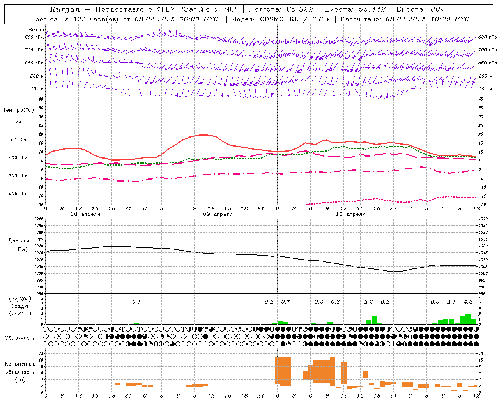Viewport: 499px width, 399px height.
Task: Click the precipitation value "2.2"
Action: pyautogui.click(x=368, y=302)
